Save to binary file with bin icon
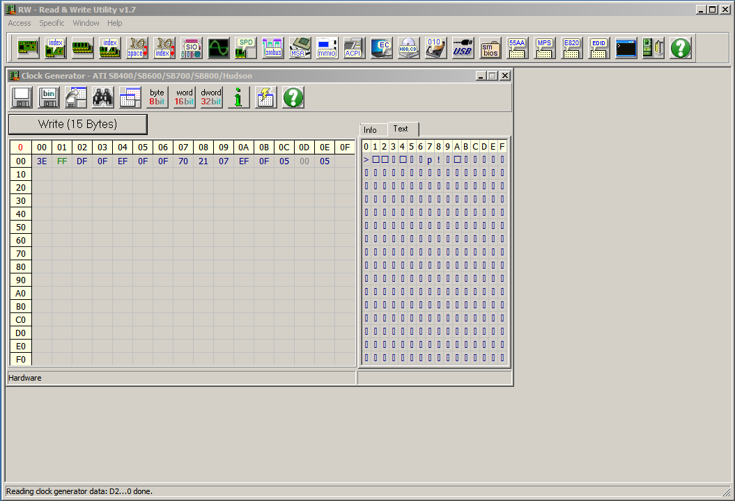 tap(48, 97)
